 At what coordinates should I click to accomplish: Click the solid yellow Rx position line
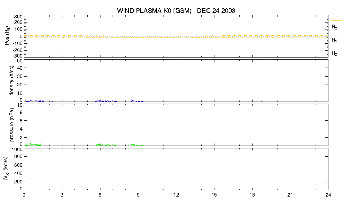click(176, 53)
